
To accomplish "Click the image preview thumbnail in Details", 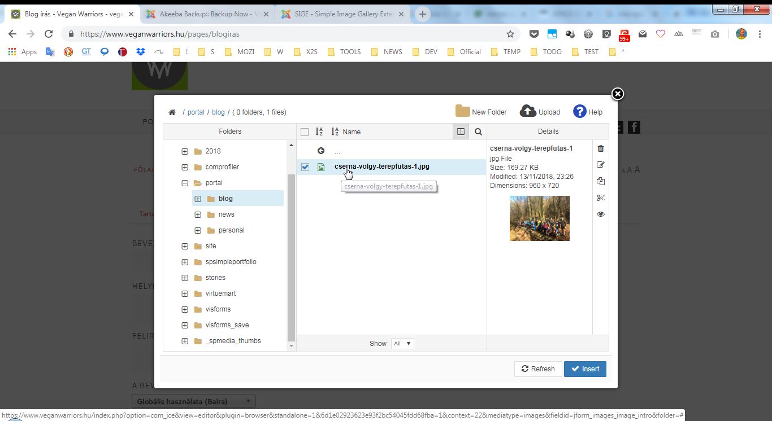I will click(539, 218).
